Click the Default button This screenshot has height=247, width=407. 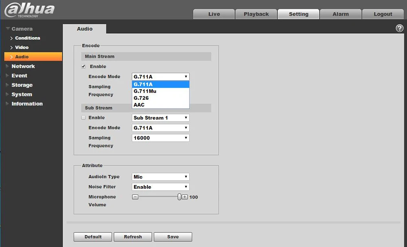tap(93, 236)
